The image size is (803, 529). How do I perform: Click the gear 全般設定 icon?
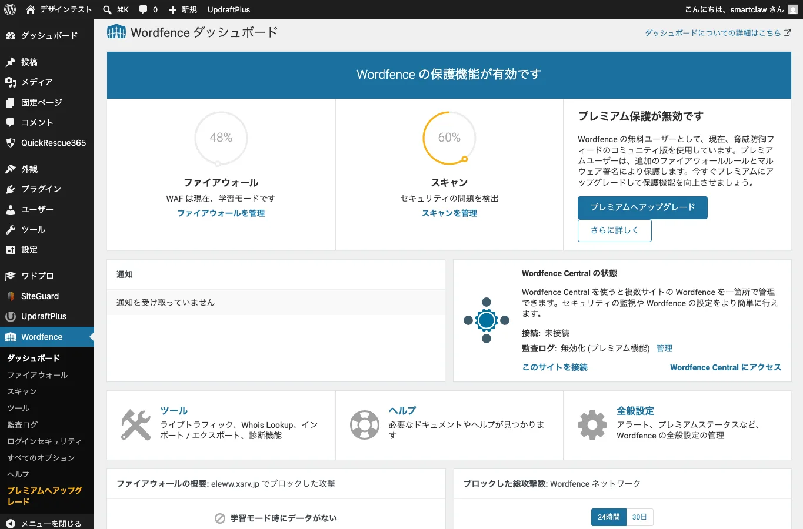tap(592, 425)
